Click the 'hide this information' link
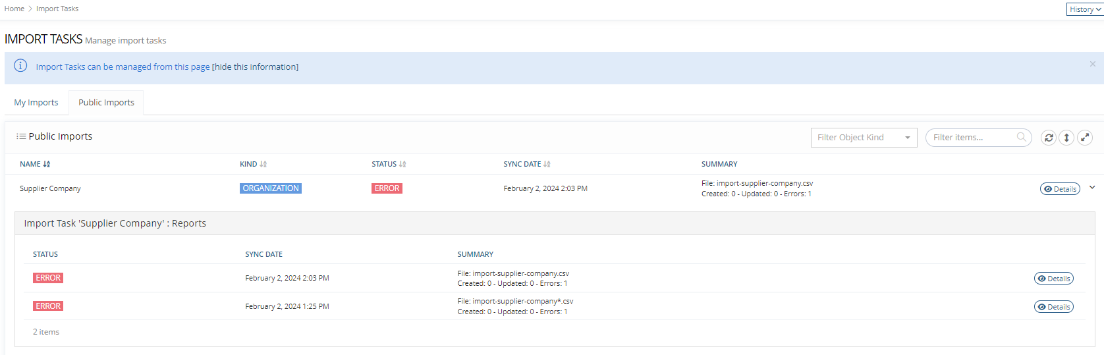 (x=255, y=67)
